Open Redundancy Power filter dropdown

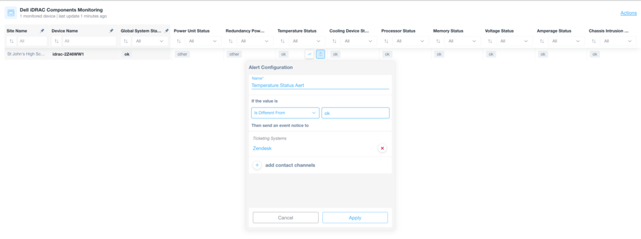tap(255, 41)
